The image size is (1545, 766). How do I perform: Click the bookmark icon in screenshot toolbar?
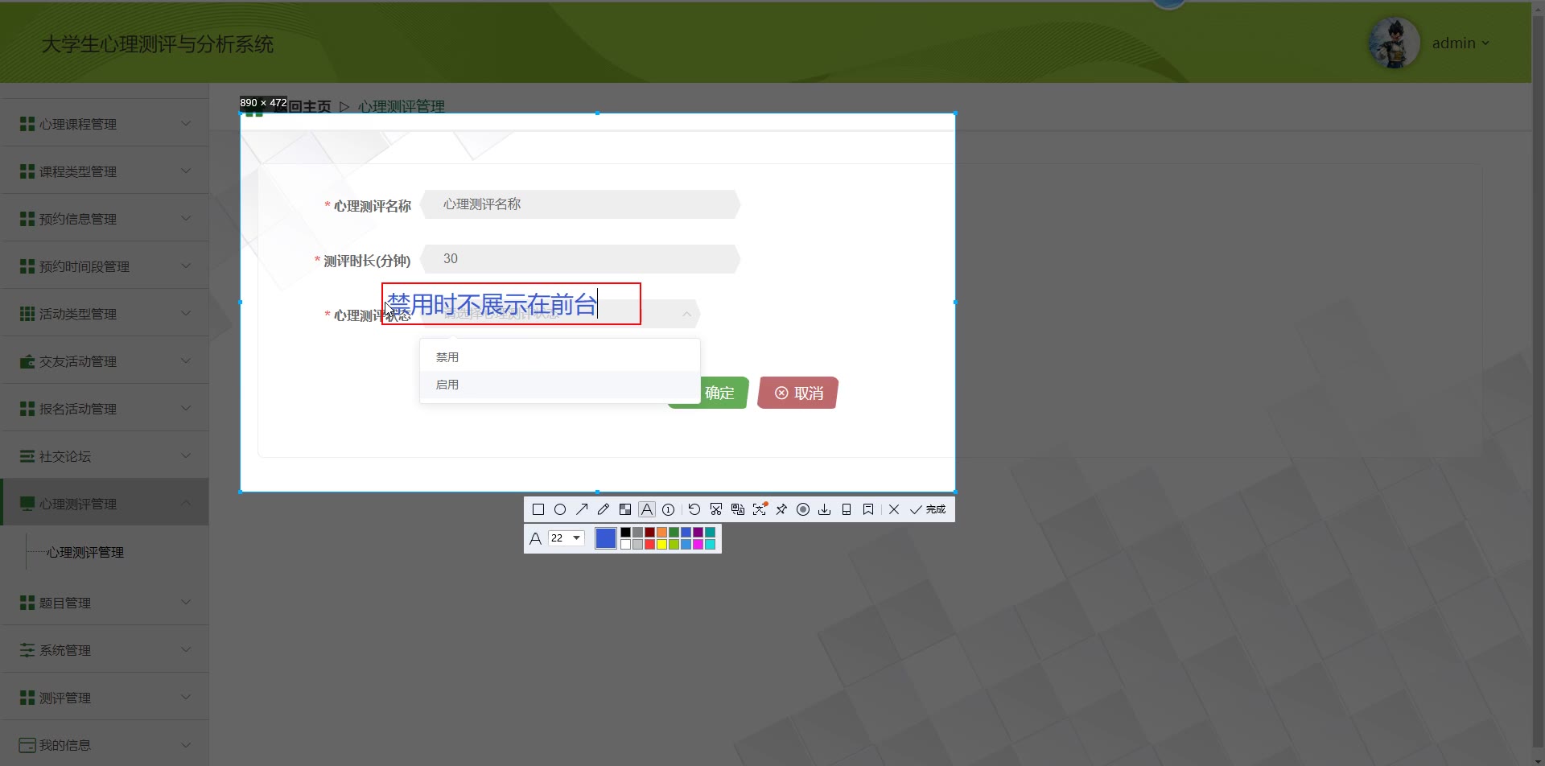[868, 509]
